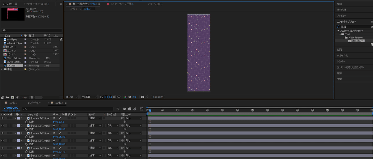373x159 pixels.
Task: Toggle transparency grid in composition viewer
Action: [106, 97]
